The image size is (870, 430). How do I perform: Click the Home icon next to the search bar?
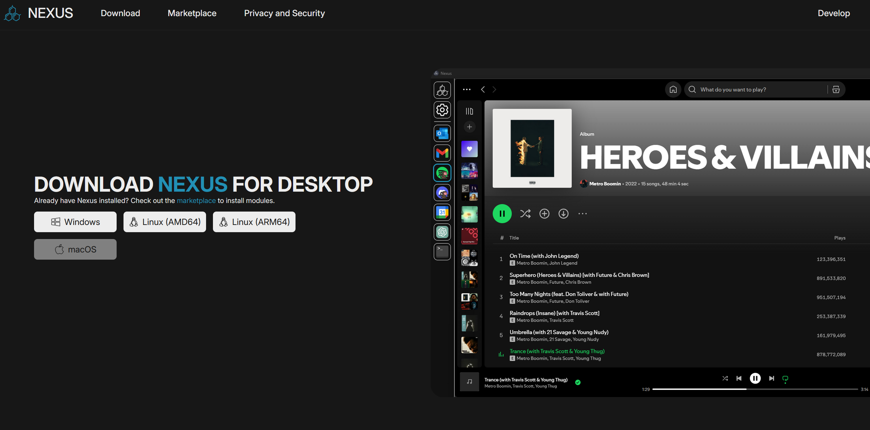click(673, 89)
